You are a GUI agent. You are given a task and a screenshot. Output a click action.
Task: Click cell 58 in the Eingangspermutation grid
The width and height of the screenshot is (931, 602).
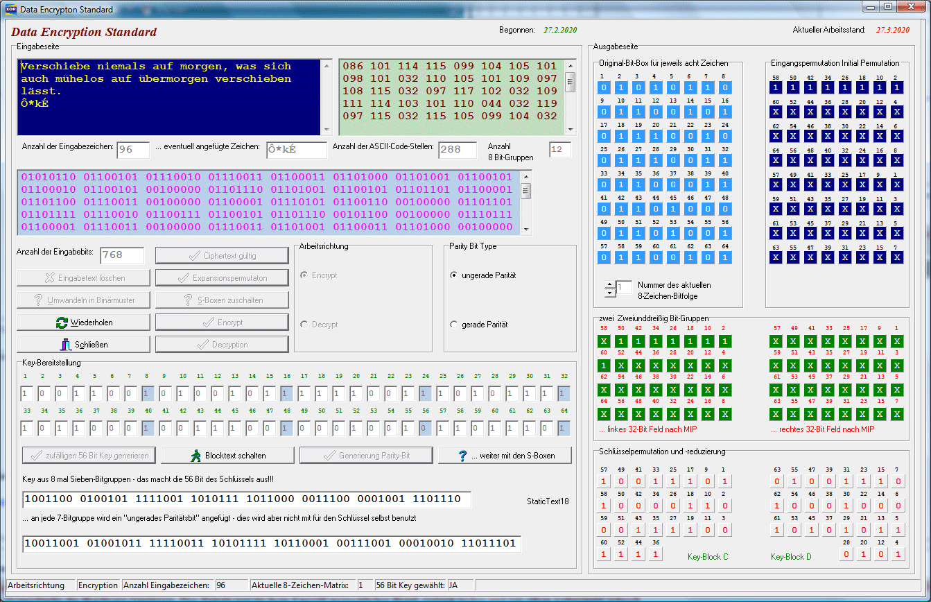(776, 87)
